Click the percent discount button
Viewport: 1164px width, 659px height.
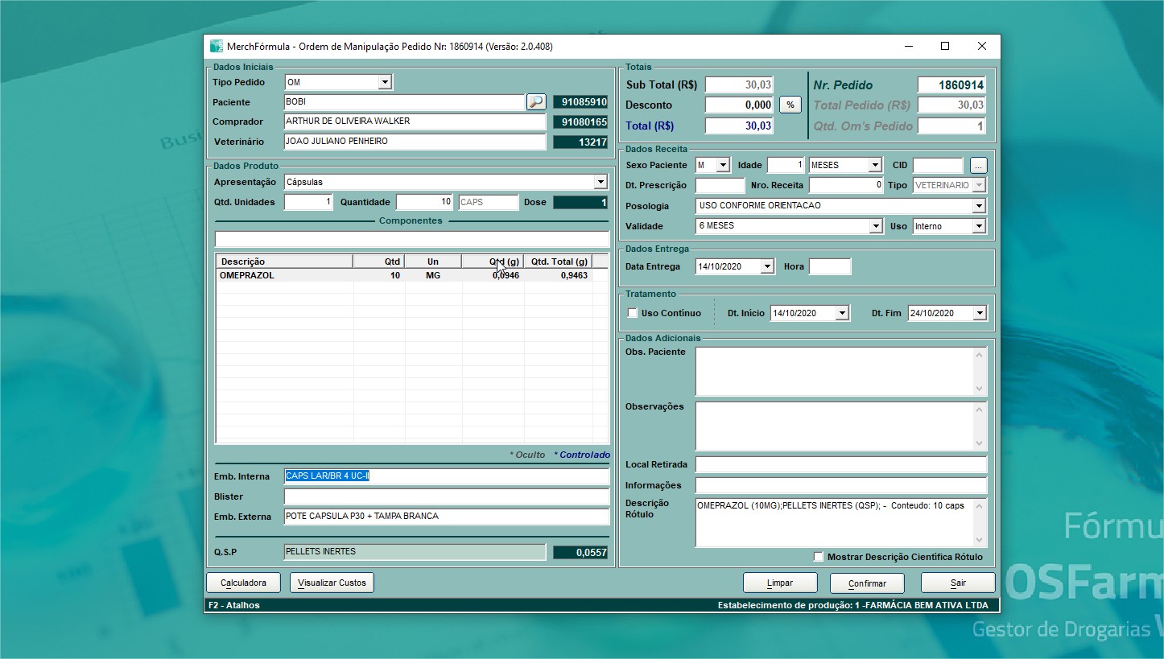pos(790,105)
